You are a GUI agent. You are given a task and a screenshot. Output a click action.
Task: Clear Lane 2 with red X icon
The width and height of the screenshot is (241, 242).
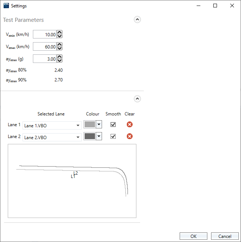click(x=130, y=137)
